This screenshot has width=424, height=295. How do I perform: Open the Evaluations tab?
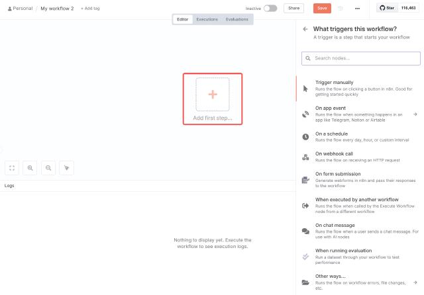(x=237, y=19)
